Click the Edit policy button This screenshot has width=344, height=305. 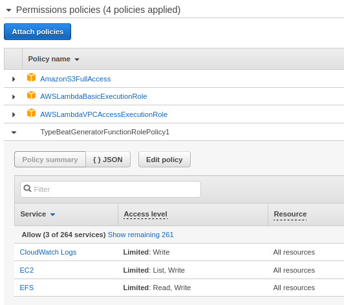(x=164, y=160)
